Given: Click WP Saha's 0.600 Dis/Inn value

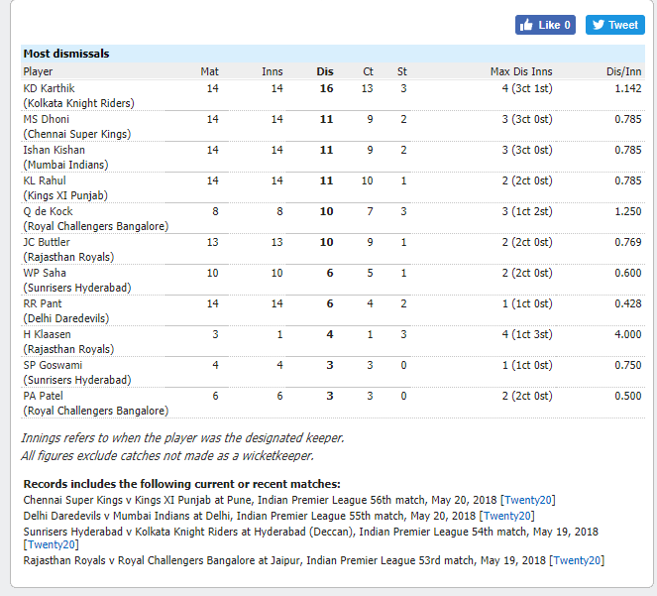Looking at the screenshot, I should [x=628, y=273].
